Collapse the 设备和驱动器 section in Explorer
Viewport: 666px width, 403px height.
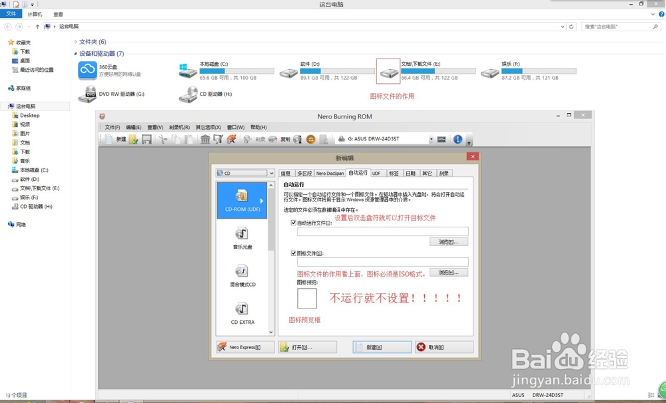coord(77,53)
